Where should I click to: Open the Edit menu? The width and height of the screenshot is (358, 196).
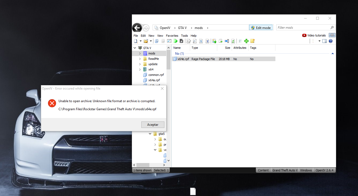point(143,36)
